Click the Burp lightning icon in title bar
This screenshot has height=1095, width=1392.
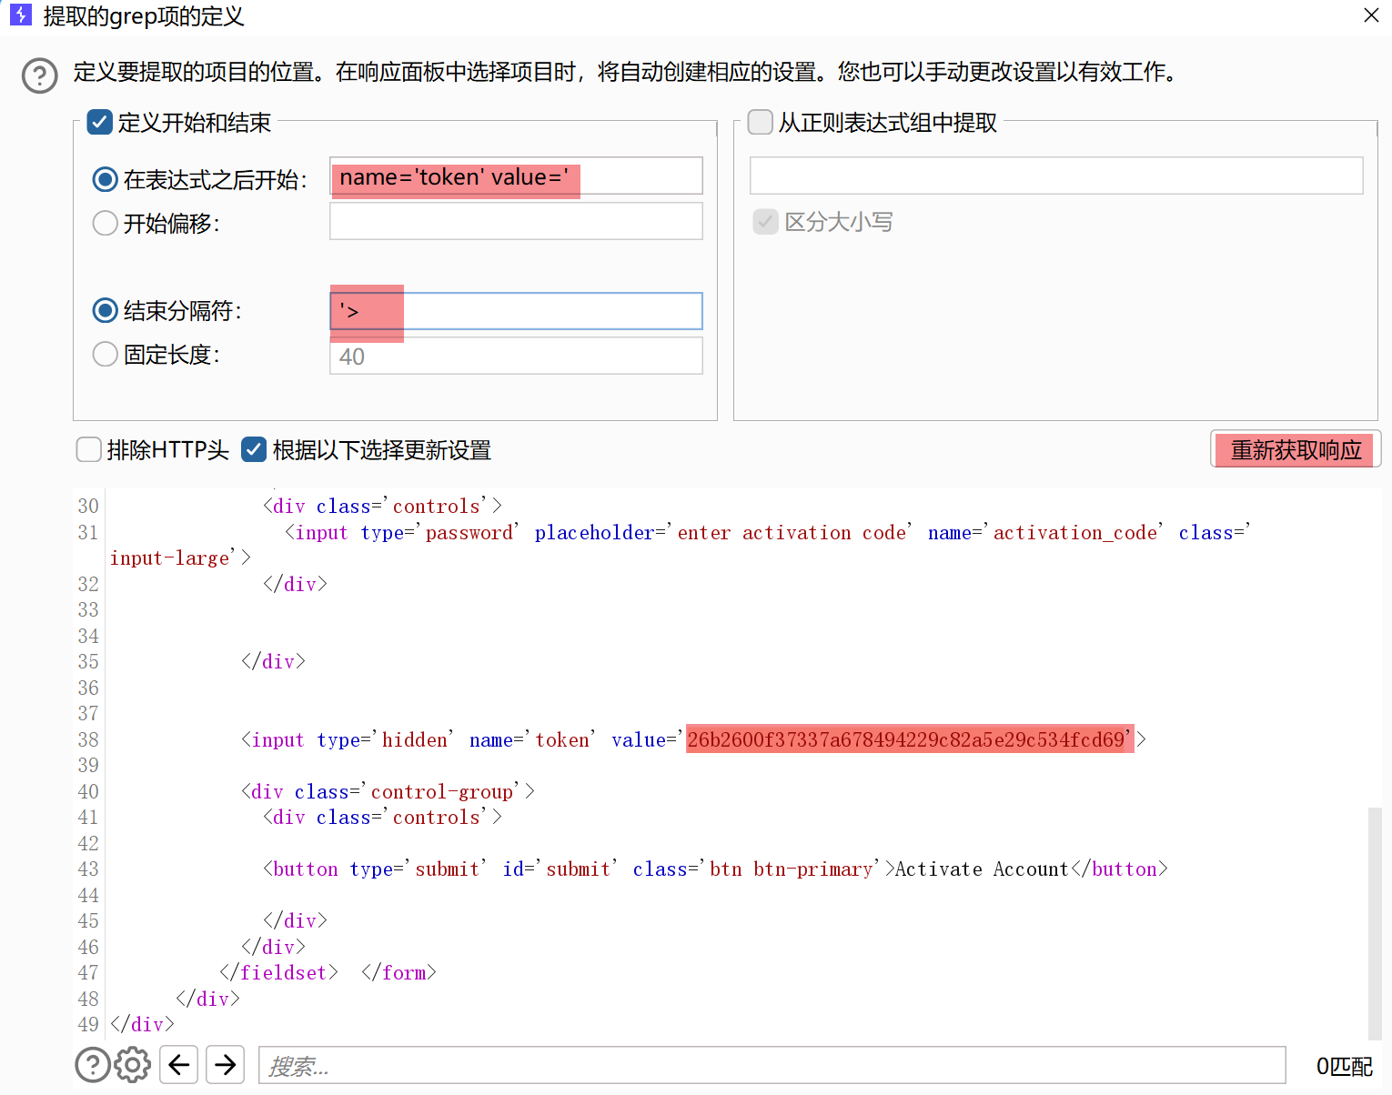coord(20,15)
